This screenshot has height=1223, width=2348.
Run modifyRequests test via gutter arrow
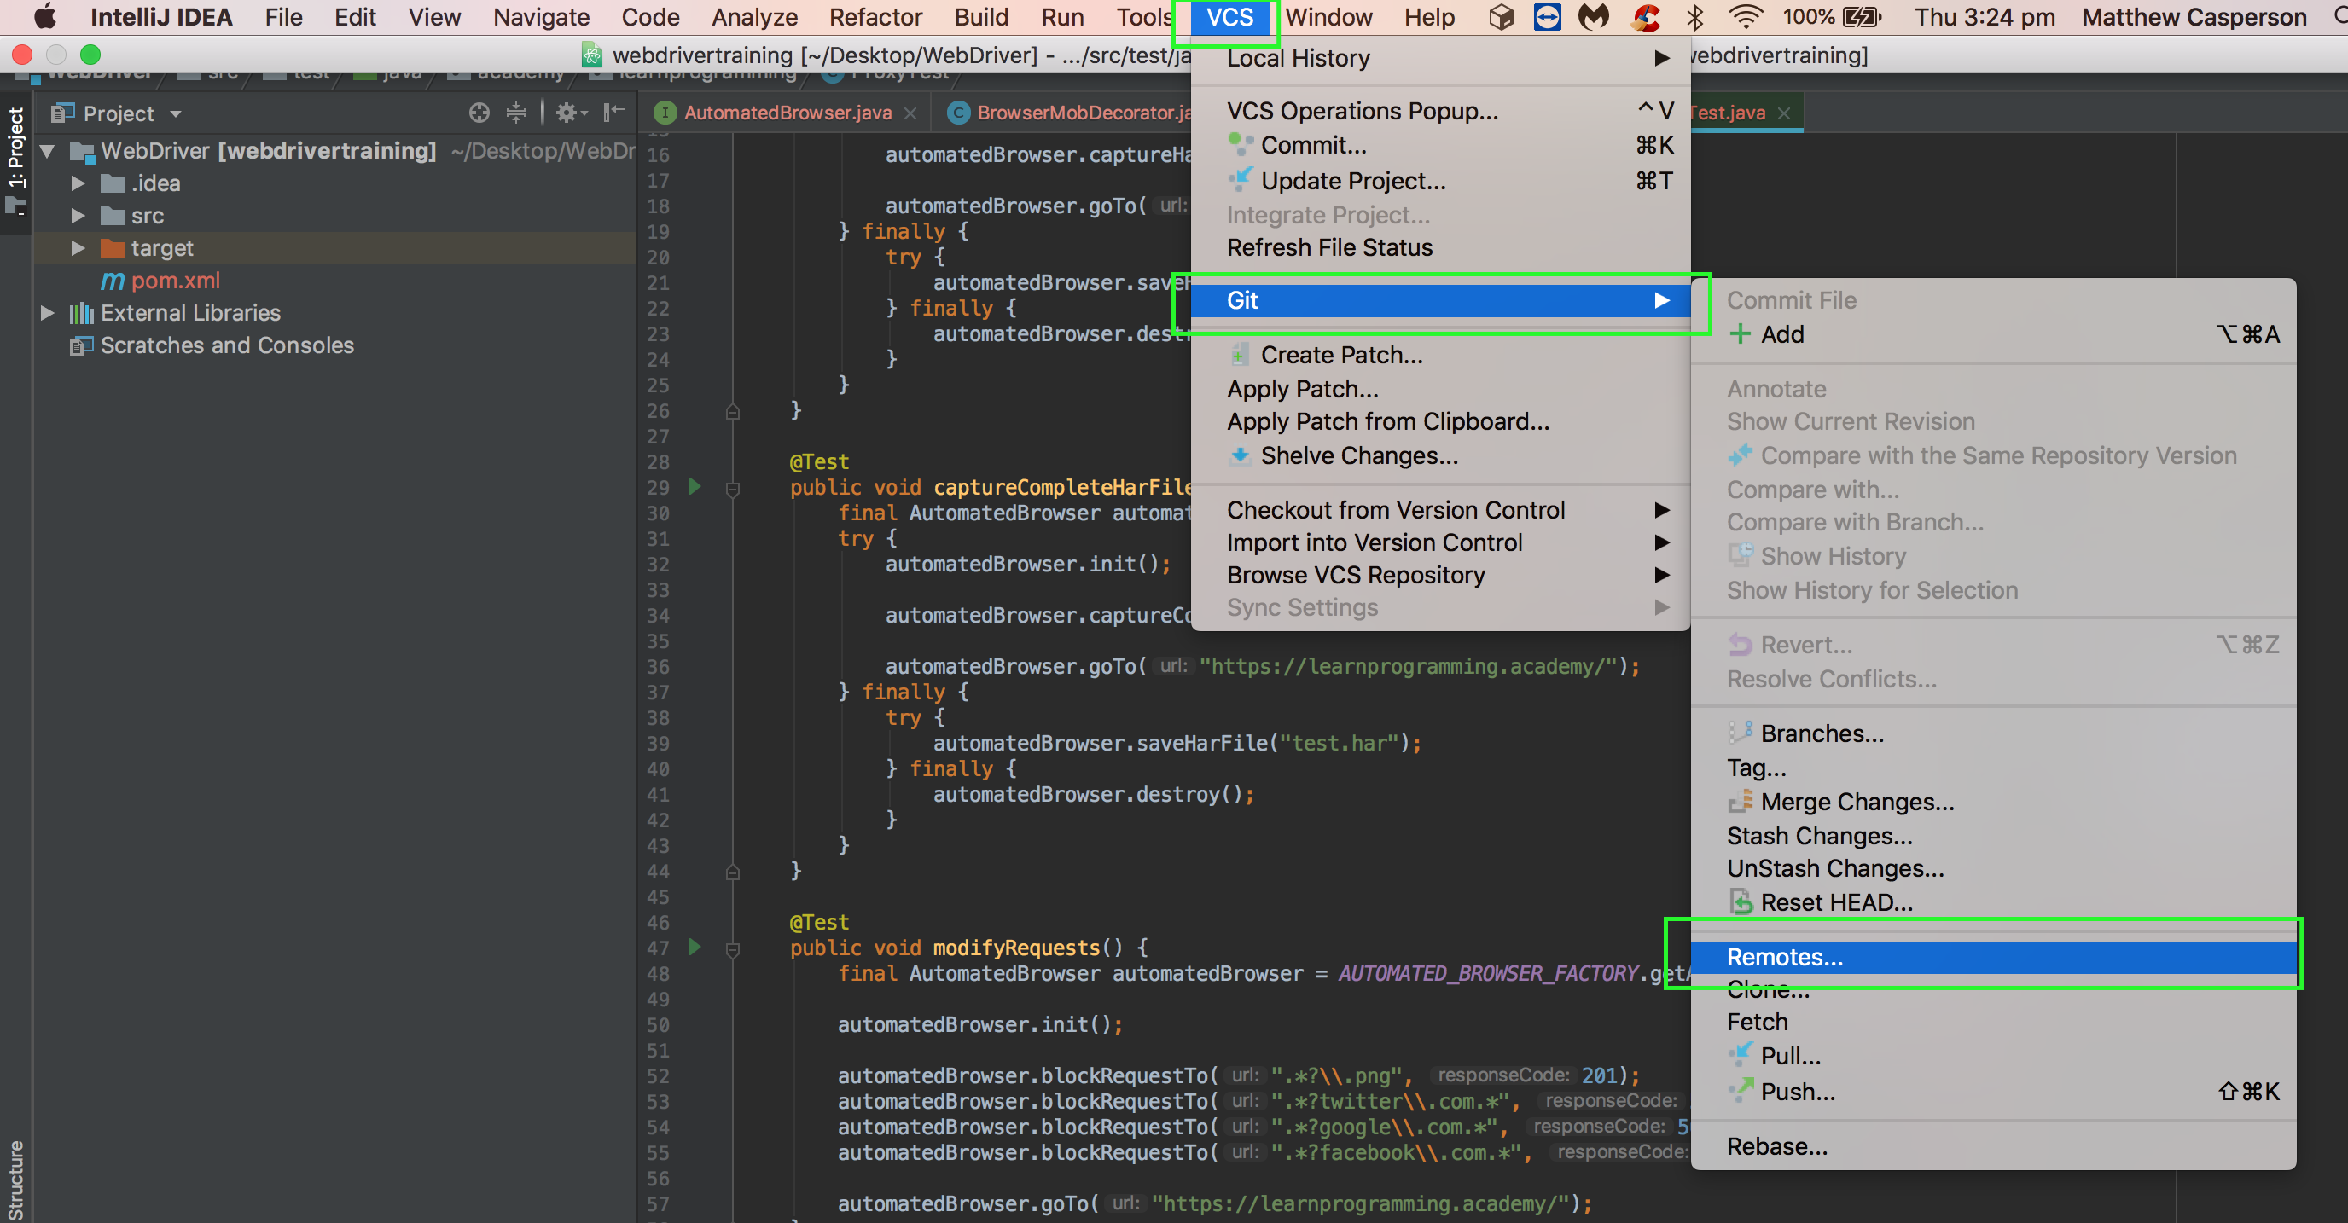[695, 947]
